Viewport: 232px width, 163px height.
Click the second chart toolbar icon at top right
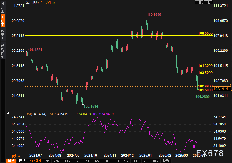pos(201,2)
